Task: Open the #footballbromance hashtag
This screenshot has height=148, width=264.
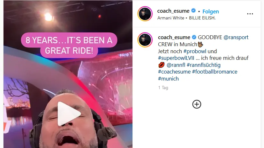Action: (x=215, y=72)
